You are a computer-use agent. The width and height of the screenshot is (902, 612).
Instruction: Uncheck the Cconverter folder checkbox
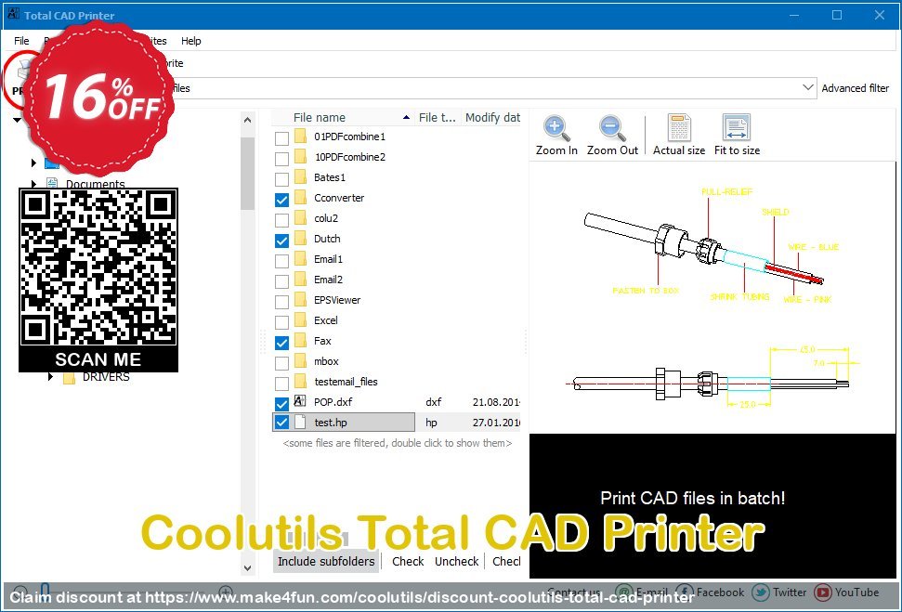pos(281,200)
